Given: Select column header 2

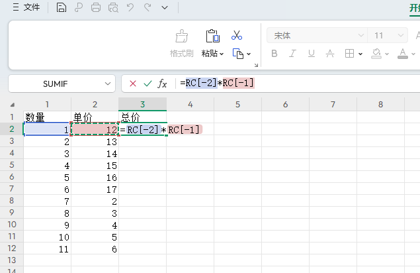Looking at the screenshot, I should point(95,104).
